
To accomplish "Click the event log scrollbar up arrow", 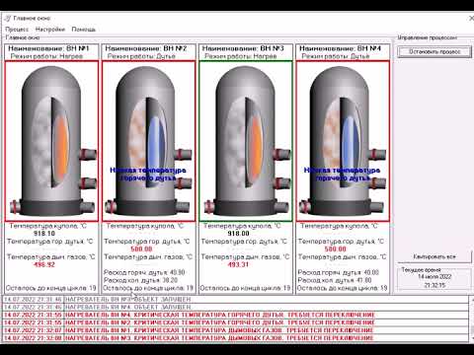I will 472,300.
